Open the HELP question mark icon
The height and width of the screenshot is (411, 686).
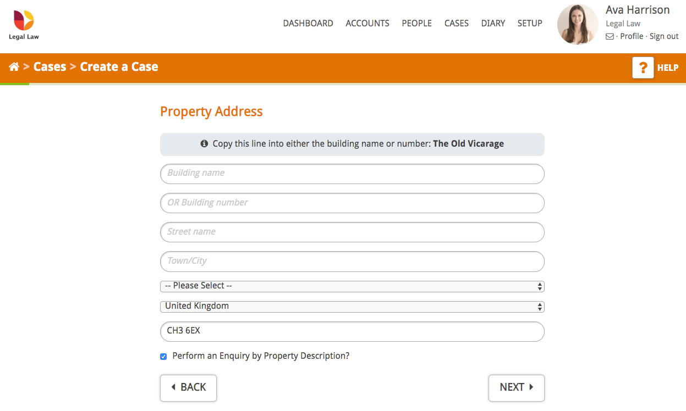point(643,68)
